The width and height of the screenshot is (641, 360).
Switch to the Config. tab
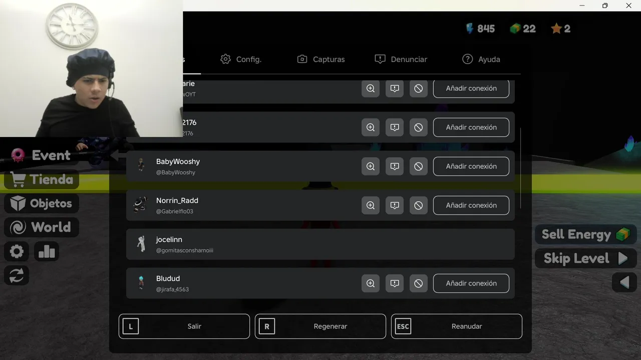coord(241,59)
